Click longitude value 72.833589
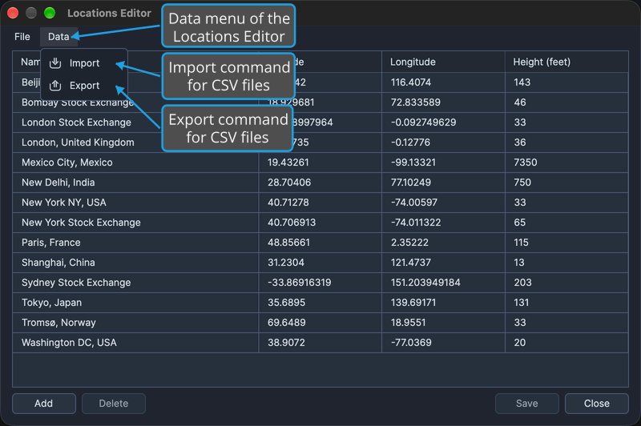 tap(415, 102)
